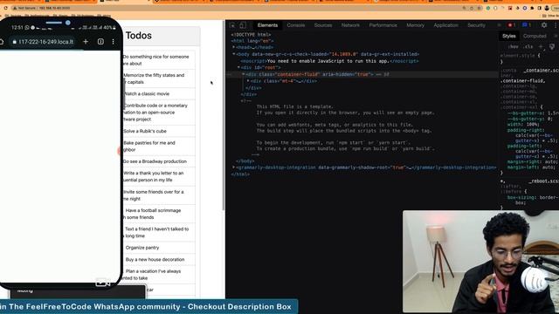This screenshot has width=559, height=314.
Task: Select the Styles pane tab
Action: pos(508,36)
